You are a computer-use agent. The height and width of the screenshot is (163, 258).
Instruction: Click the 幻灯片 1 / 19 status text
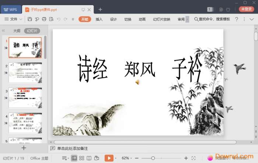point(14,158)
